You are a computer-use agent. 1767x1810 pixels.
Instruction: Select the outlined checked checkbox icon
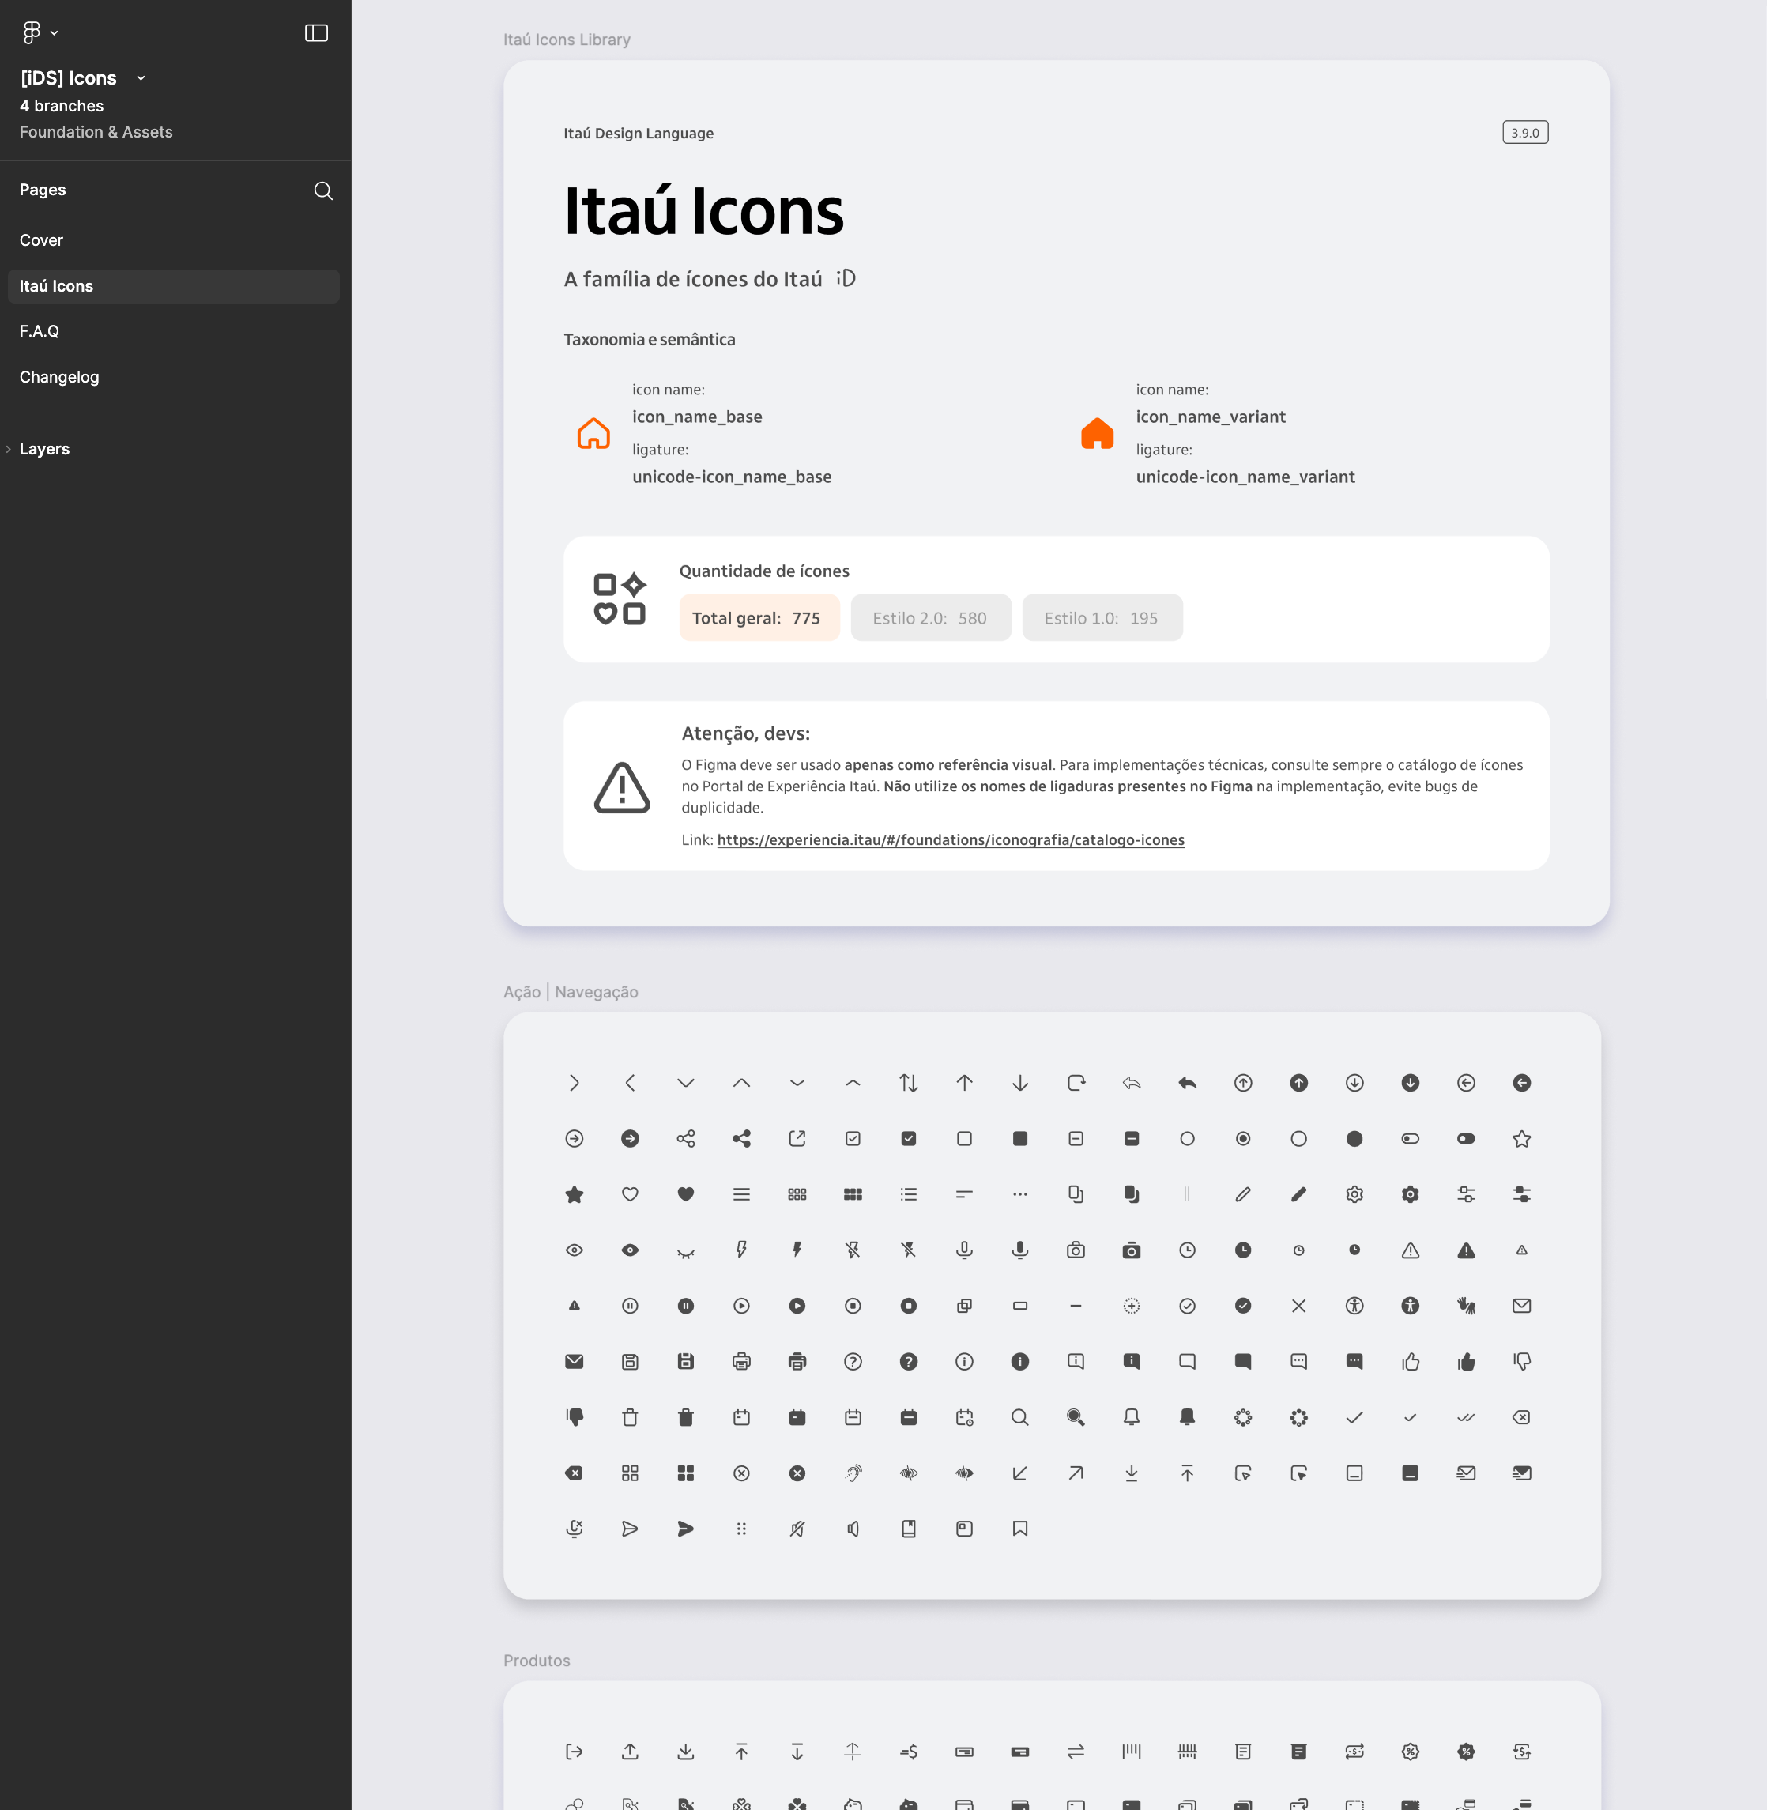click(x=853, y=1139)
